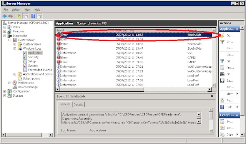Expand Custom Views in the tree
The image size is (246, 144).
[15, 44]
